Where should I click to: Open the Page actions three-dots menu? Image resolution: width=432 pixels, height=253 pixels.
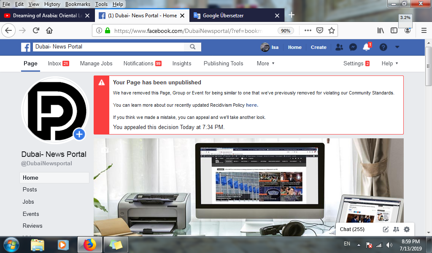coord(308,30)
